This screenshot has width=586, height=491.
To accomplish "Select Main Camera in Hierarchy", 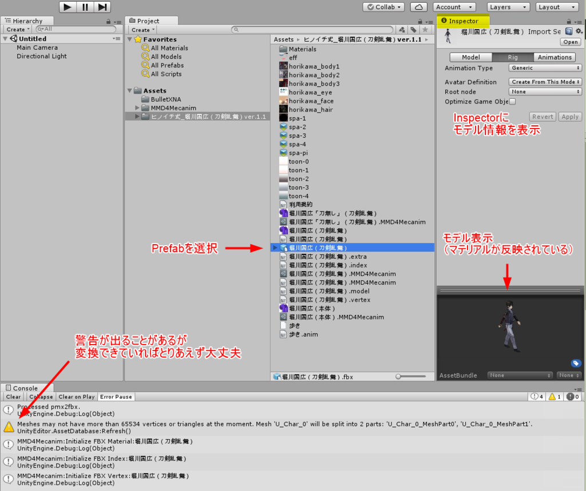I will [37, 47].
